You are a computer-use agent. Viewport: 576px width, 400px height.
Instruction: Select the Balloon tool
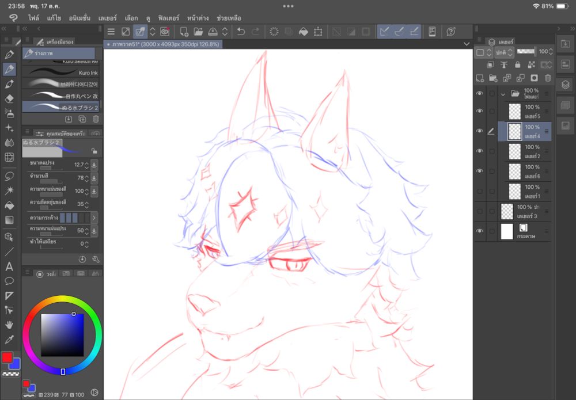tap(9, 281)
